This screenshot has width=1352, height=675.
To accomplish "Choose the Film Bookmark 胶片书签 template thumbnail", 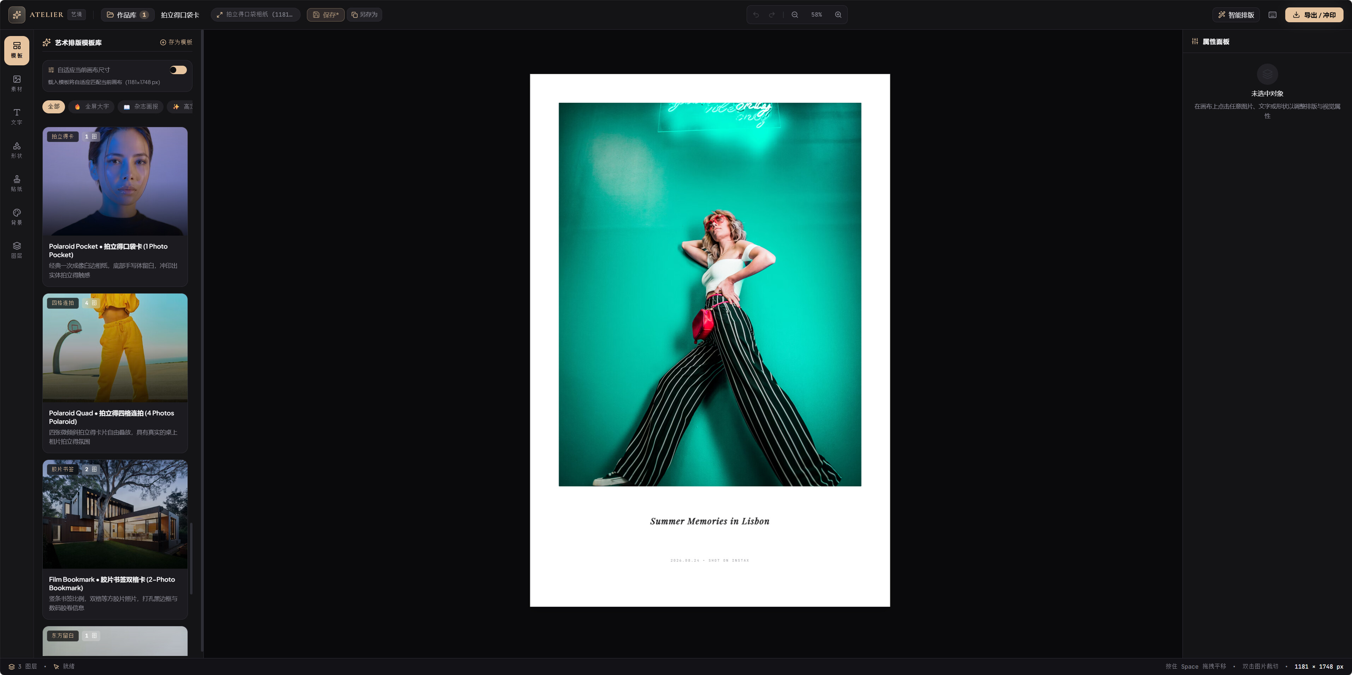I will (x=115, y=514).
